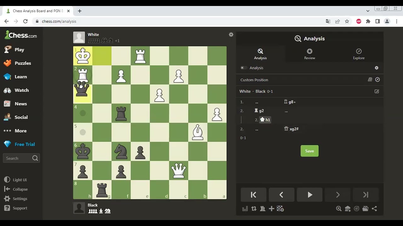The image size is (403, 226).
Task: Select variation move Kh1
Action: tap(265, 120)
